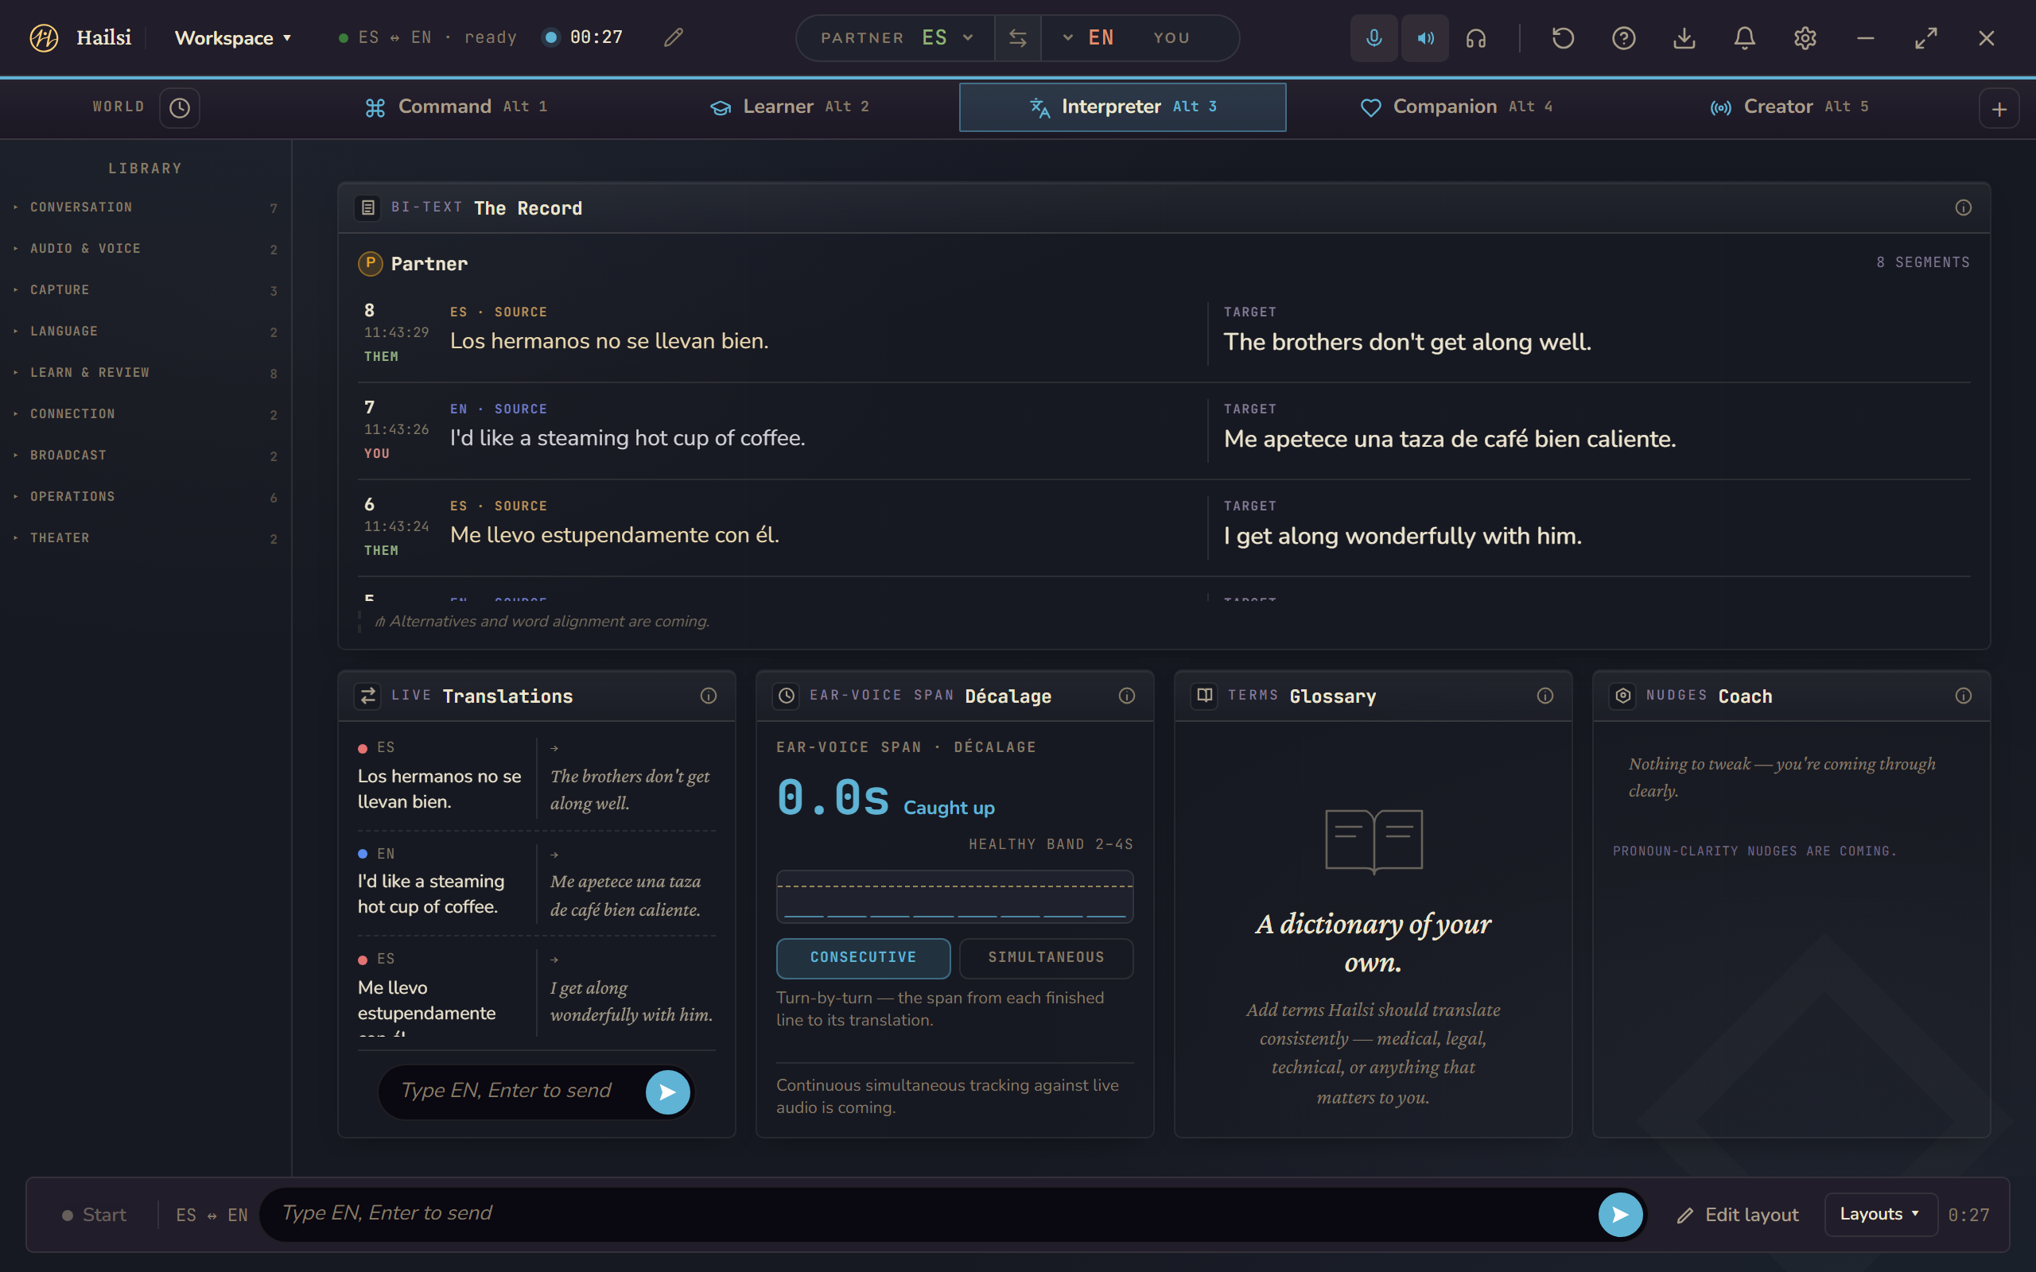Select Simultaneous mode
The image size is (2036, 1272).
pyautogui.click(x=1046, y=958)
